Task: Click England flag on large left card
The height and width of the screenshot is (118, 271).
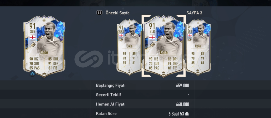Action: (33, 37)
